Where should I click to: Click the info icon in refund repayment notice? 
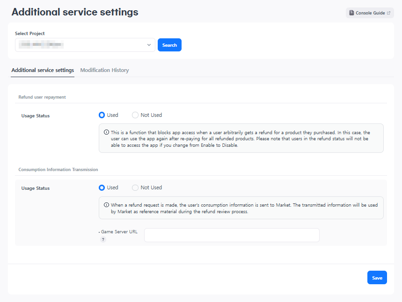[106, 133]
